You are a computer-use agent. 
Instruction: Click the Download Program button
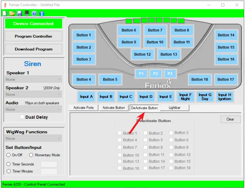pyautogui.click(x=33, y=49)
